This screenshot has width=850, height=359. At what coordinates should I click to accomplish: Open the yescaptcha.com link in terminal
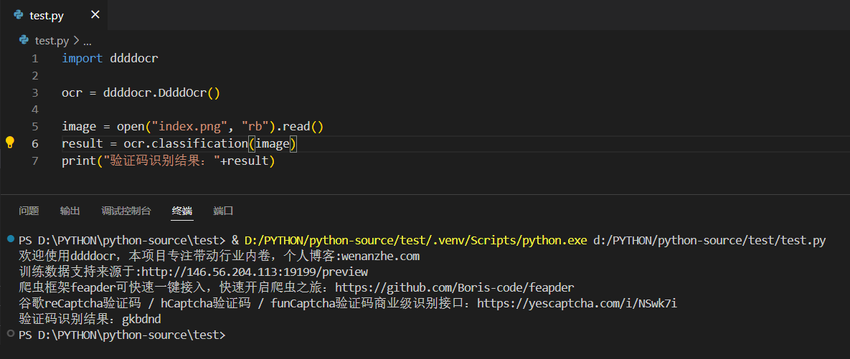click(577, 303)
